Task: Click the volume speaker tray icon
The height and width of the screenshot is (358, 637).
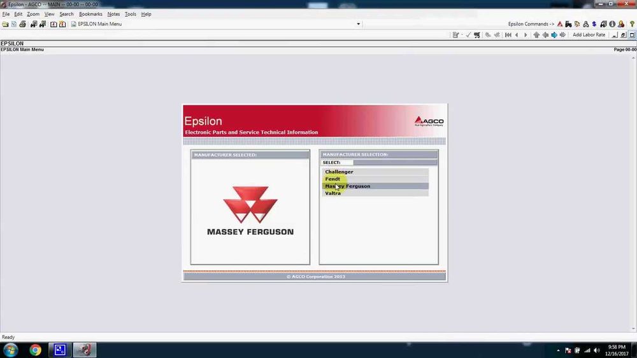Action: click(x=596, y=350)
